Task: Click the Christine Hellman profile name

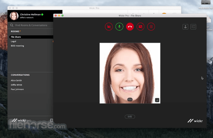Action: click(x=30, y=15)
